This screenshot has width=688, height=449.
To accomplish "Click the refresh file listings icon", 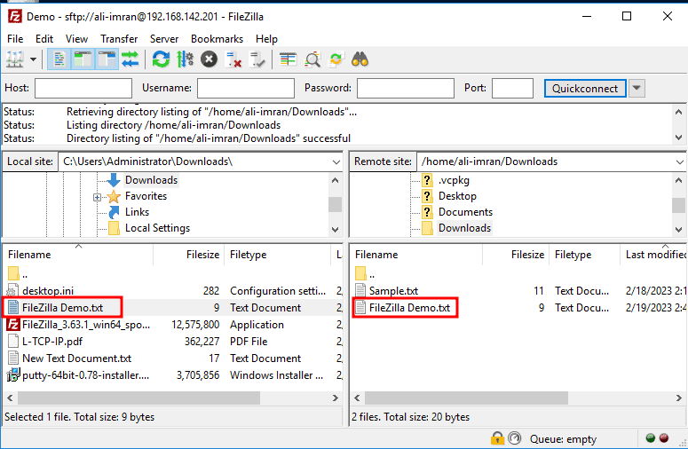I will tap(161, 59).
